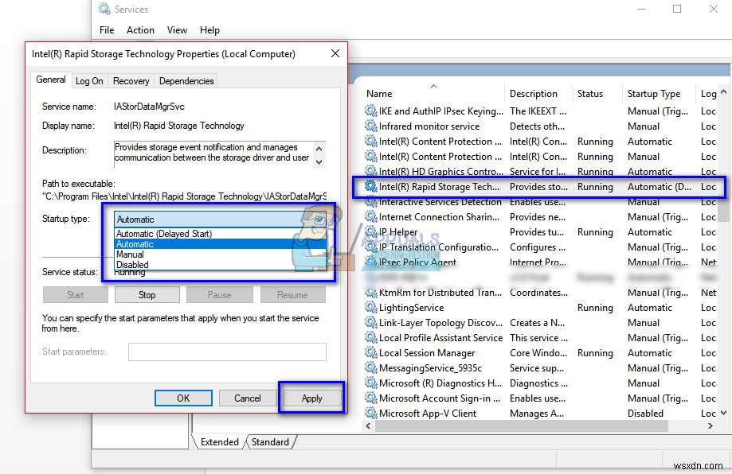Click gear icon beside Infrared monitor service
The height and width of the screenshot is (474, 732).
(370, 126)
